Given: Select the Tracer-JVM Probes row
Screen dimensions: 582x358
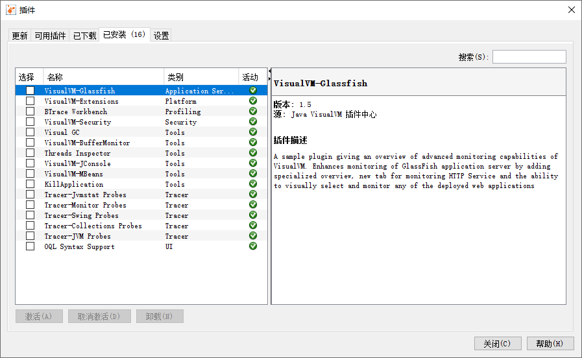Looking at the screenshot, I should [141, 236].
